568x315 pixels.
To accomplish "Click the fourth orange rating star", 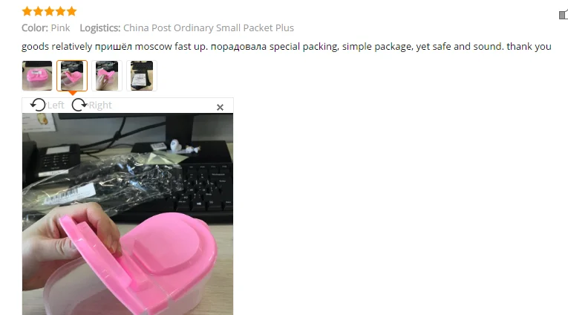I will pyautogui.click(x=60, y=11).
